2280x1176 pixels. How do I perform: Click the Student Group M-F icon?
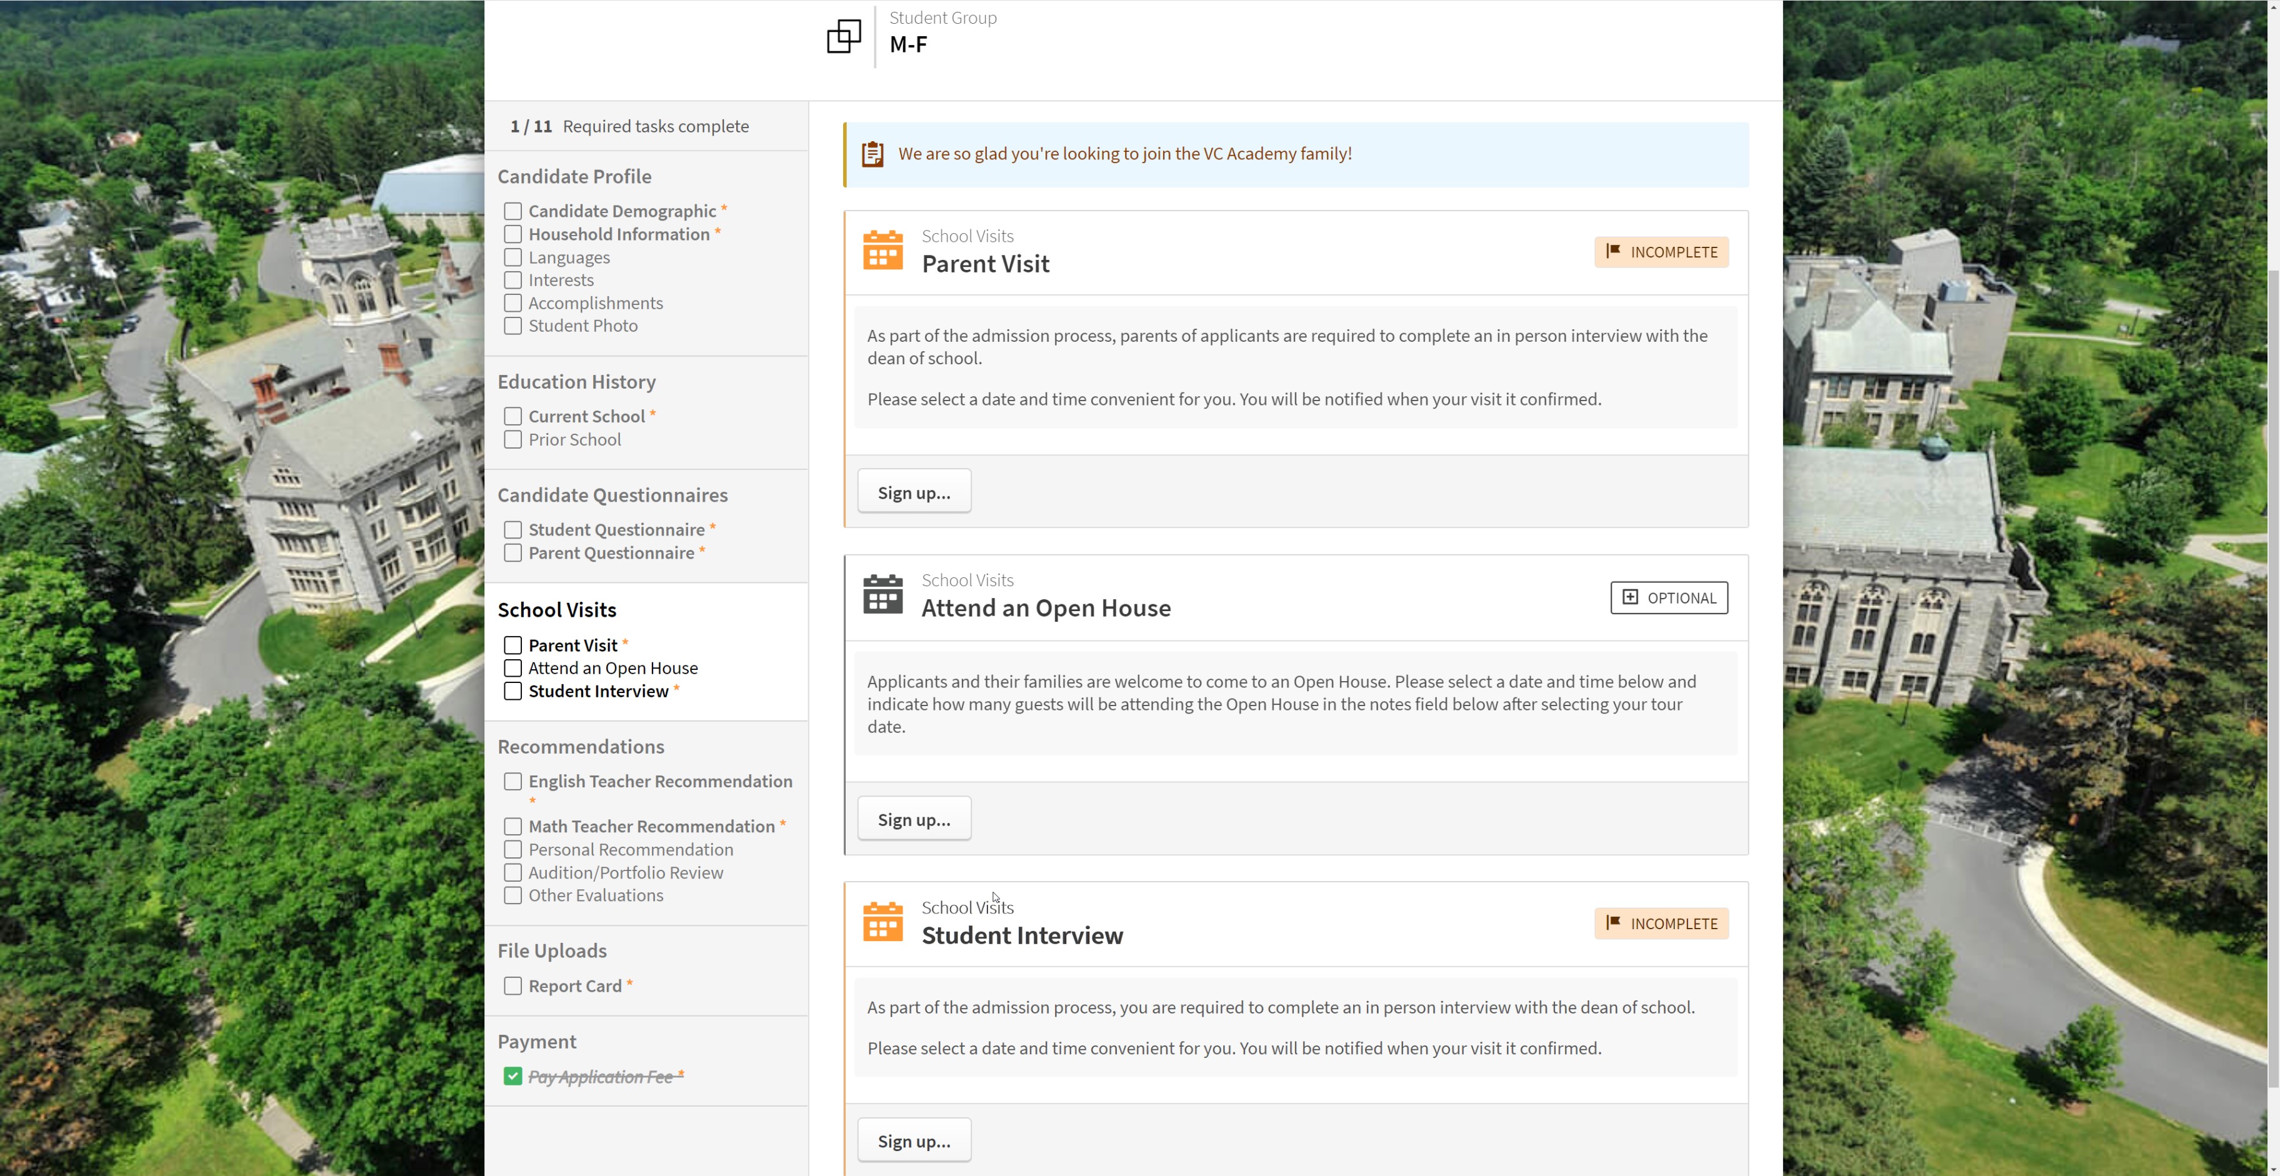click(x=842, y=36)
